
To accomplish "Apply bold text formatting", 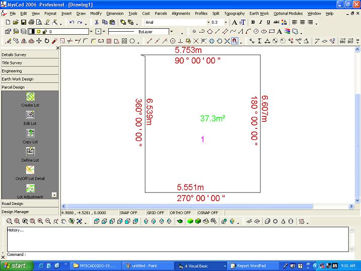I will click(253, 23).
